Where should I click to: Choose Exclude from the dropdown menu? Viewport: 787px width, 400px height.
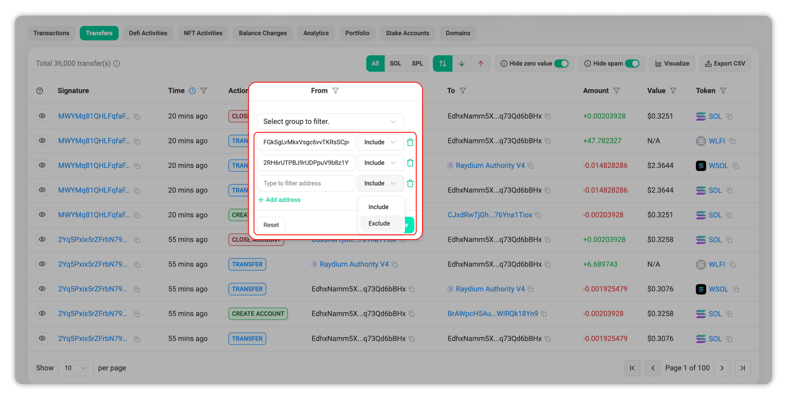379,223
